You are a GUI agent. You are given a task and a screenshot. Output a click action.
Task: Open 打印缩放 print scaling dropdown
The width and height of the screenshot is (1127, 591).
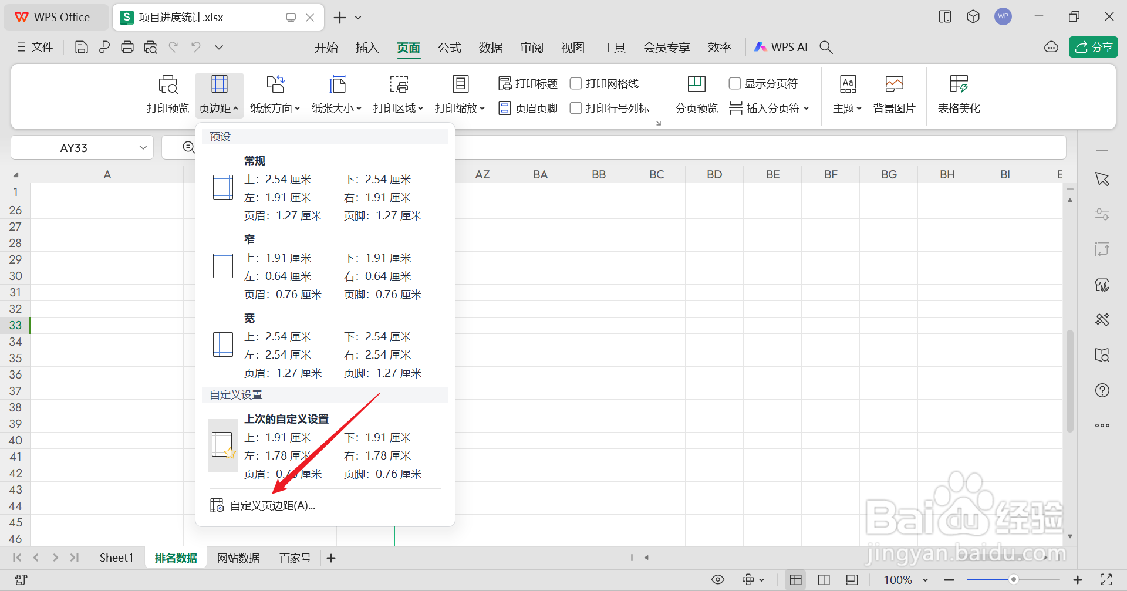click(x=460, y=95)
